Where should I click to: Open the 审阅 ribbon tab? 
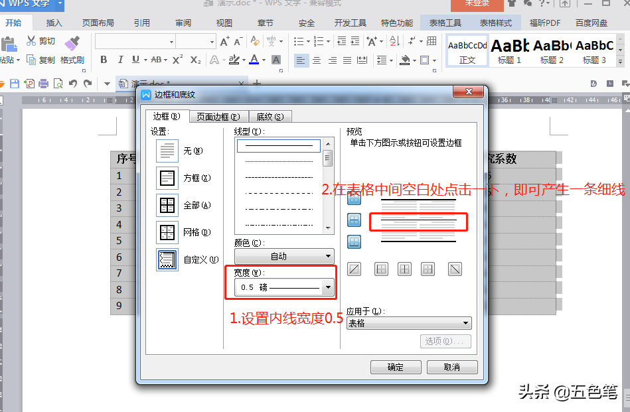(x=183, y=23)
